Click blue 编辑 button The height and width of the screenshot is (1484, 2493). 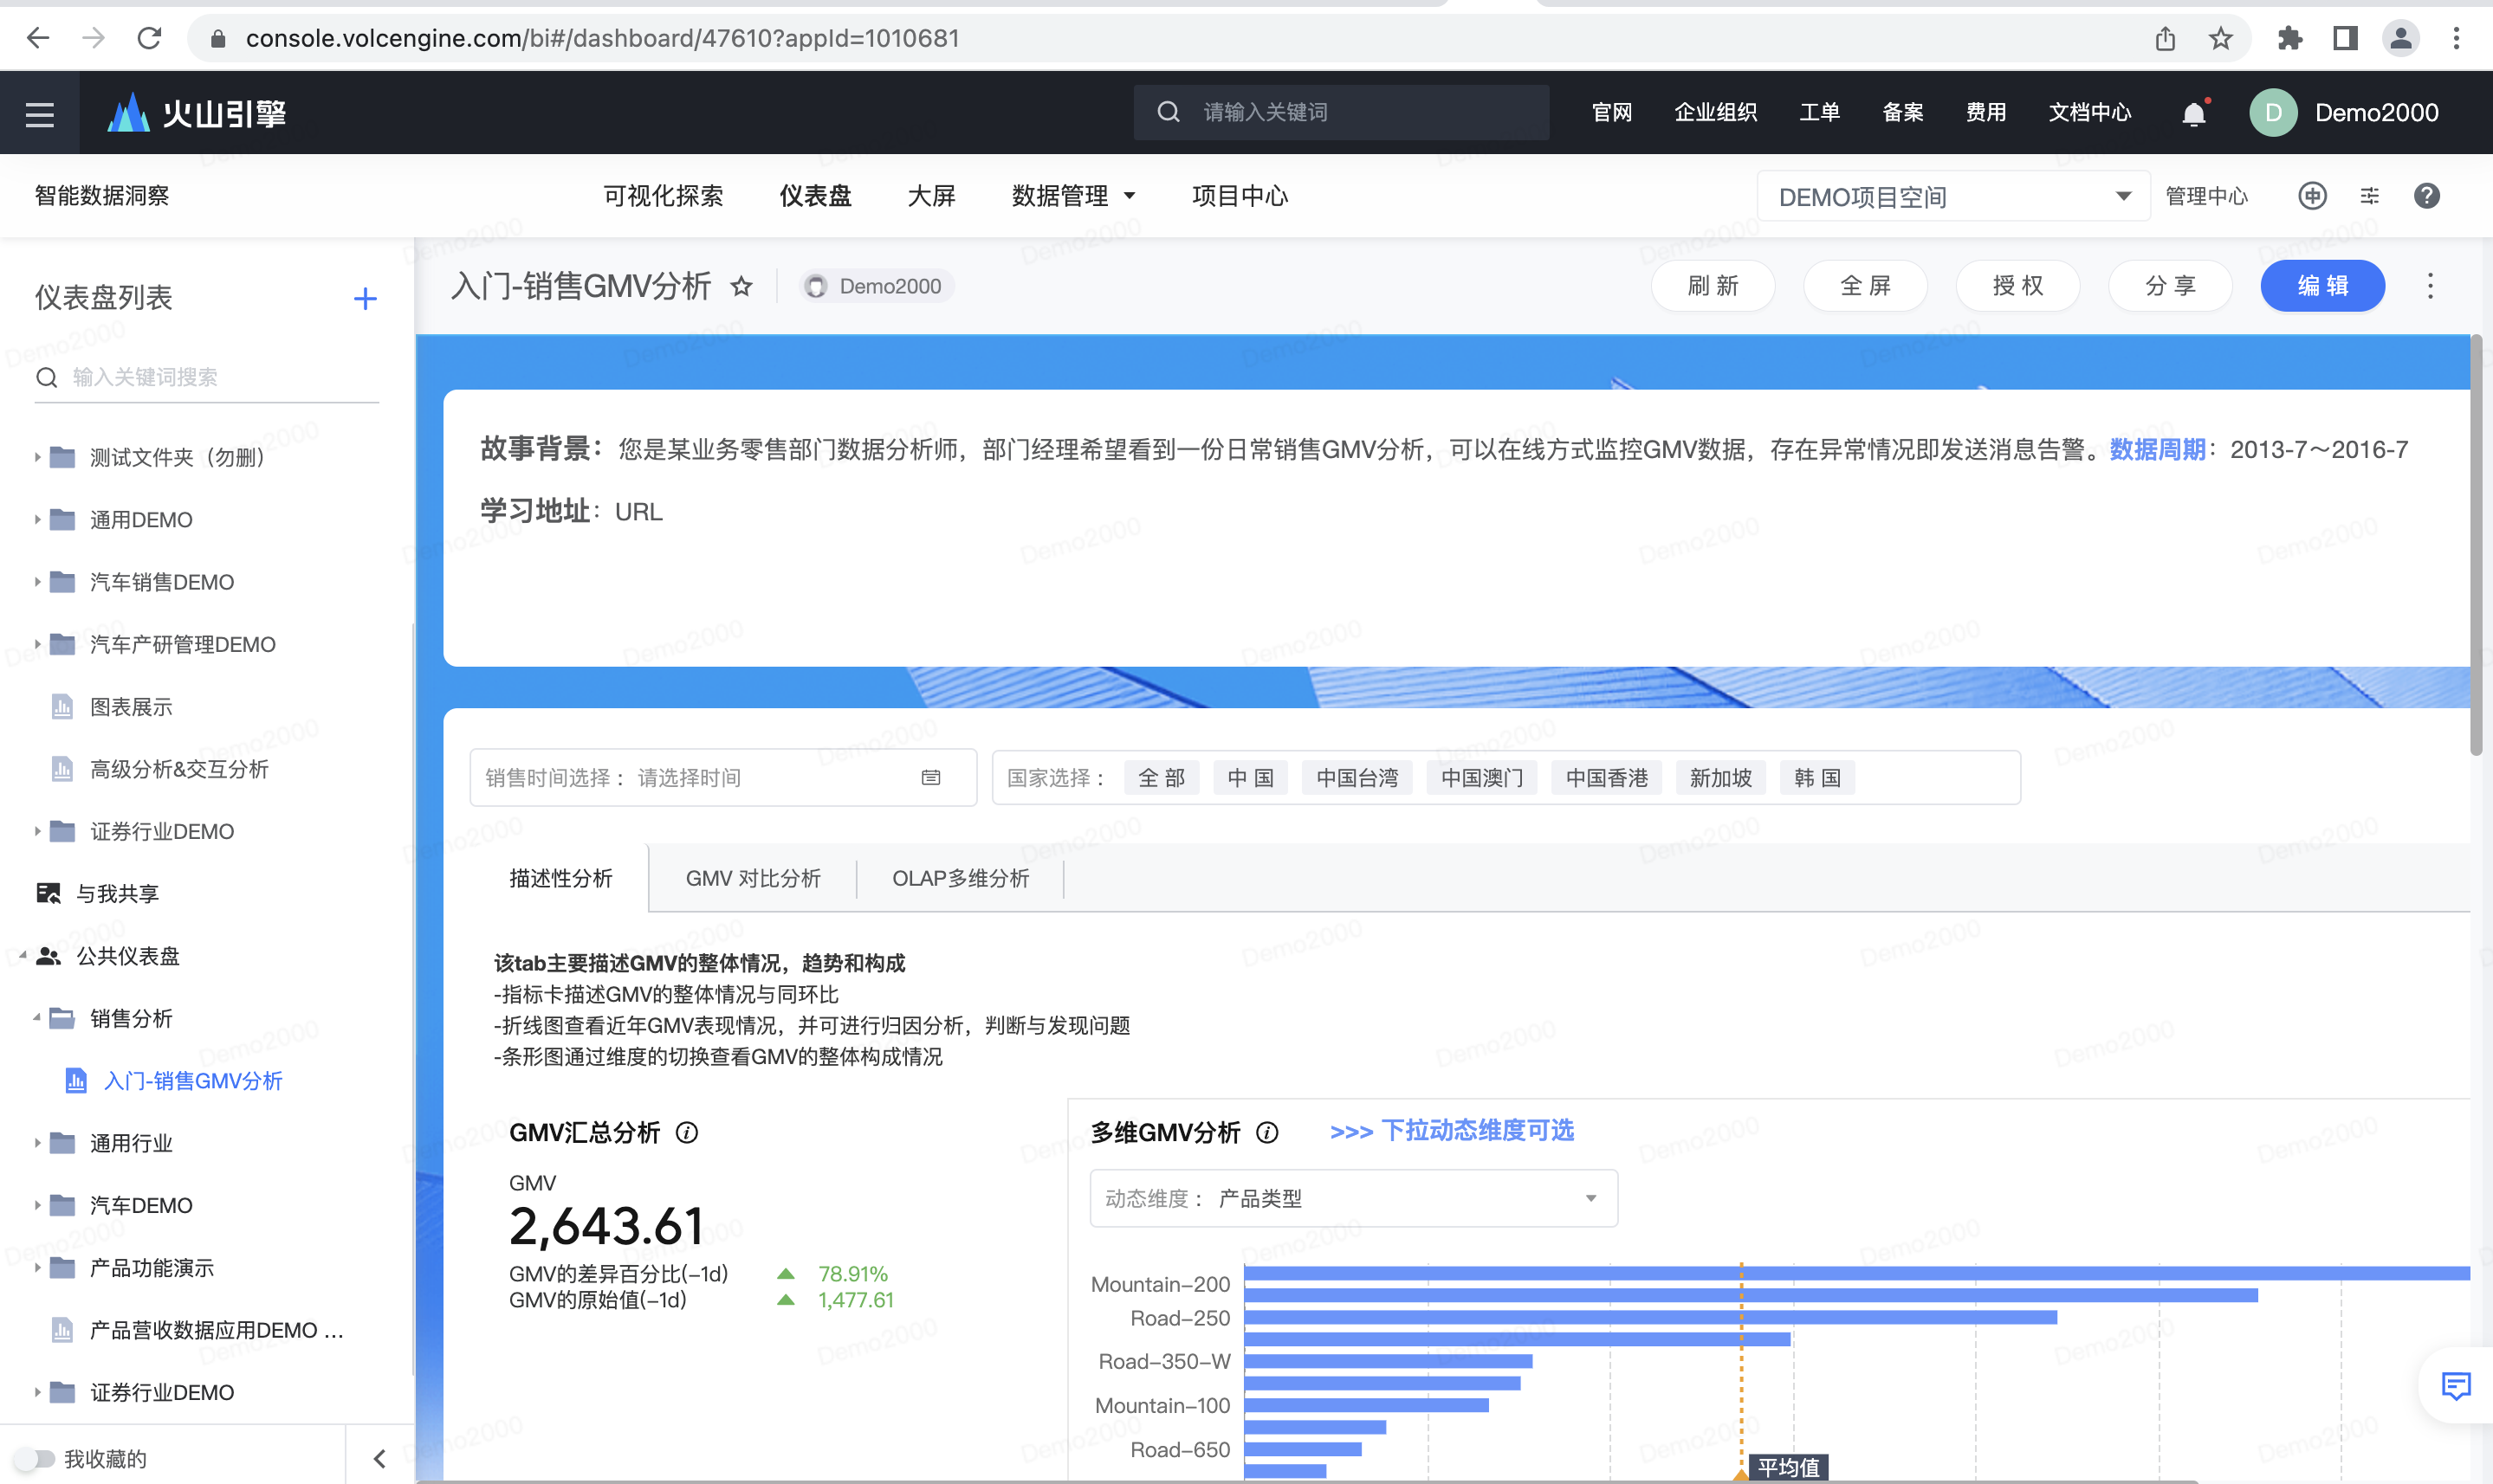2322,286
